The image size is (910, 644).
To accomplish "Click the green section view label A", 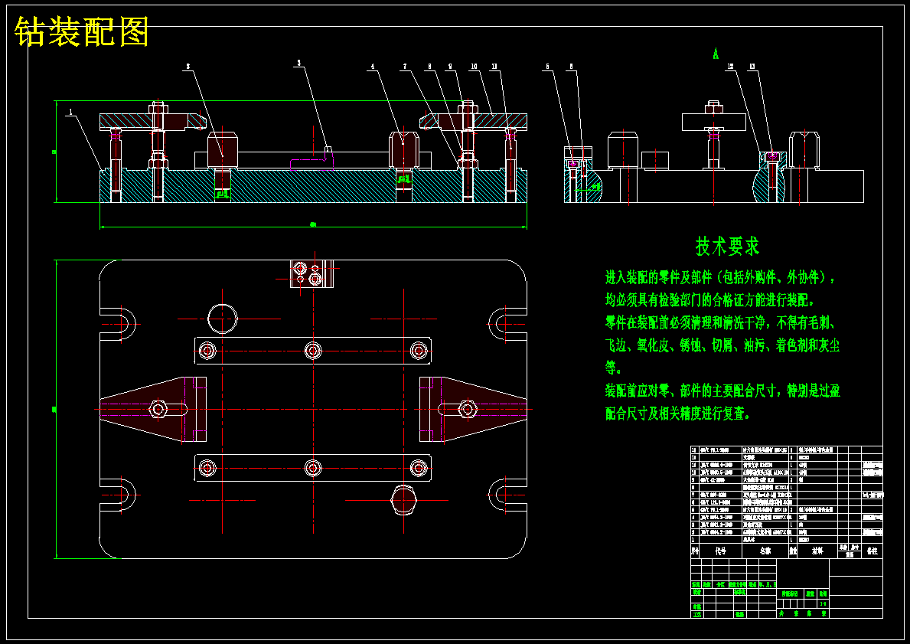I will [x=716, y=54].
